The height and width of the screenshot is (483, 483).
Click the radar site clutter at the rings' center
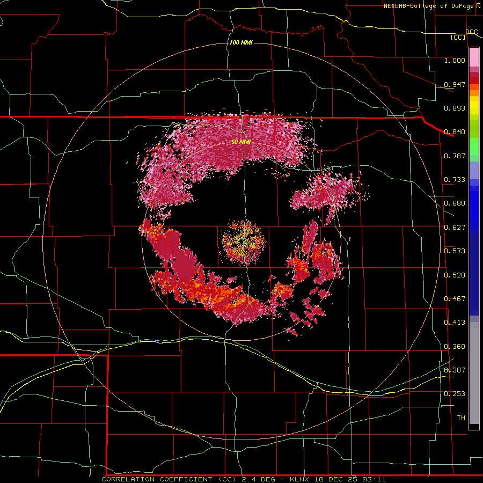[243, 243]
